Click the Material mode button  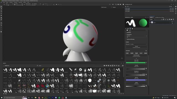click(x=136, y=56)
